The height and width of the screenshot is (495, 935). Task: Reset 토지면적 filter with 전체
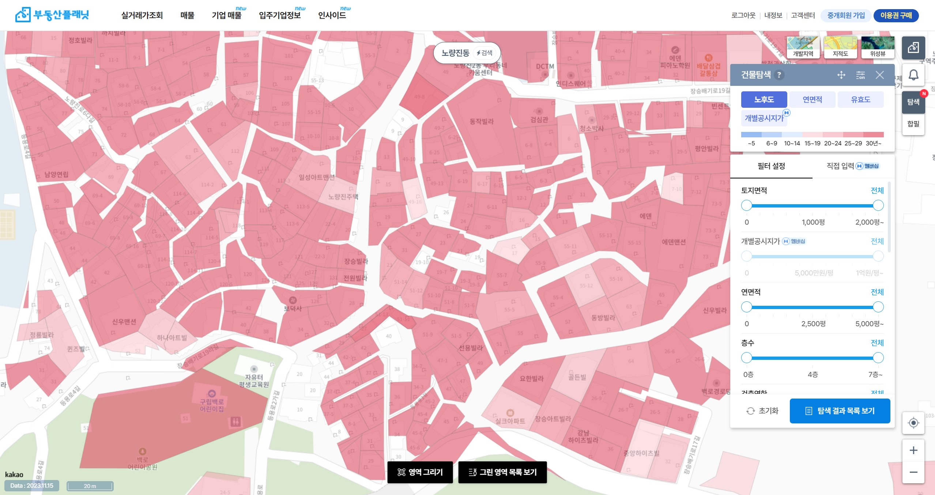[877, 190]
